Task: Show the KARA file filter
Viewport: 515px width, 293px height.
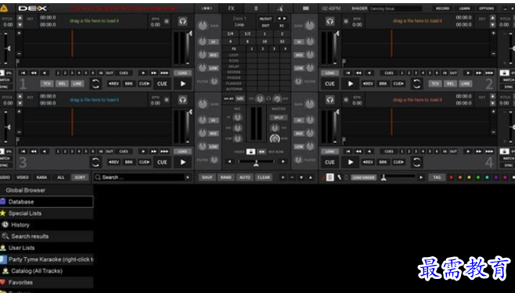Action: coord(41,177)
